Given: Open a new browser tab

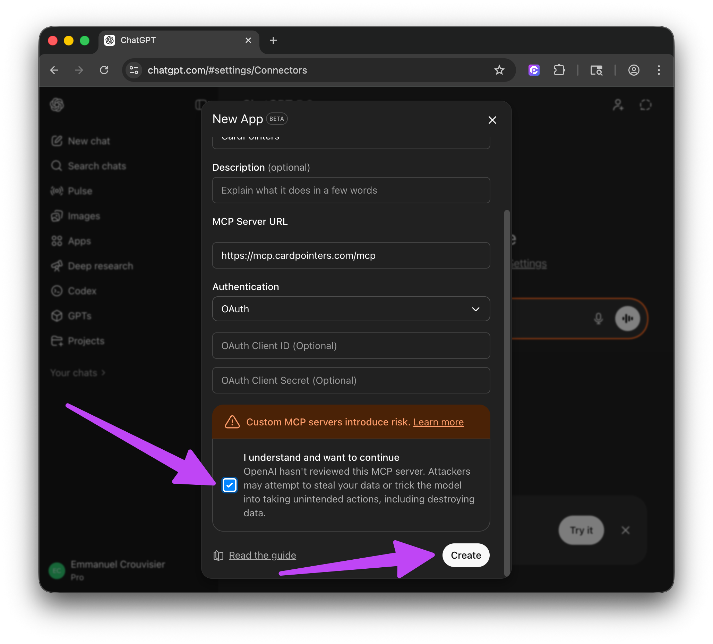Looking at the screenshot, I should tap(273, 40).
